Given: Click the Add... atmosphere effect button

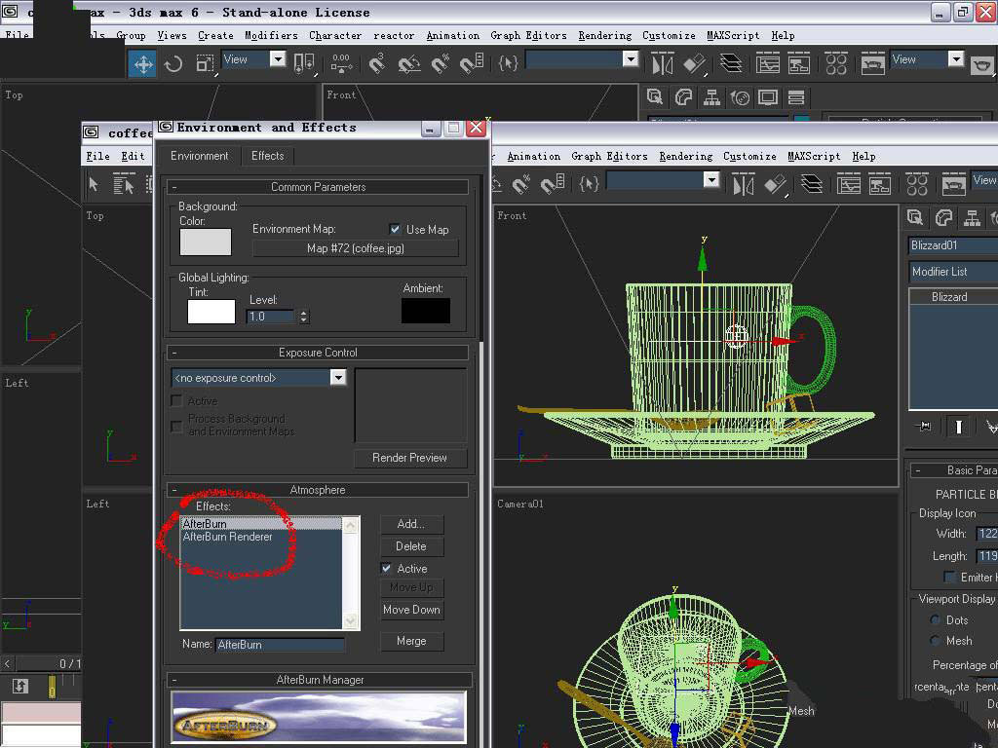Looking at the screenshot, I should 410,524.
